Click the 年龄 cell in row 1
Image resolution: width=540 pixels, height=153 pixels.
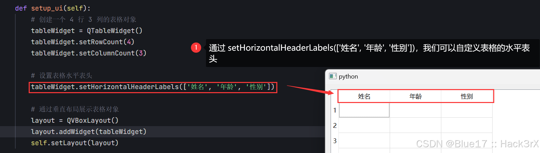point(415,110)
